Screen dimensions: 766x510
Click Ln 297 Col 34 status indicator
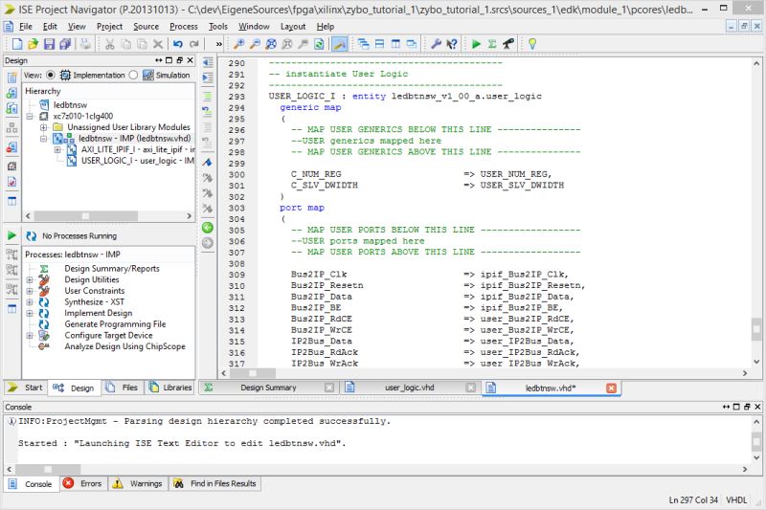pyautogui.click(x=693, y=500)
